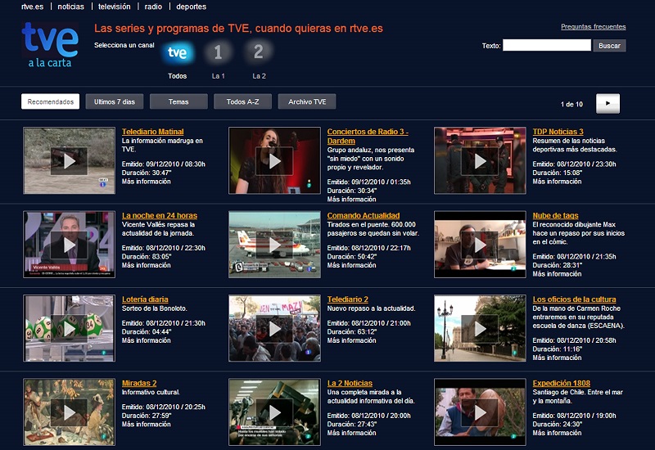655x450 pixels.
Task: Click the '1 de 10' page indicator
Action: [571, 105]
